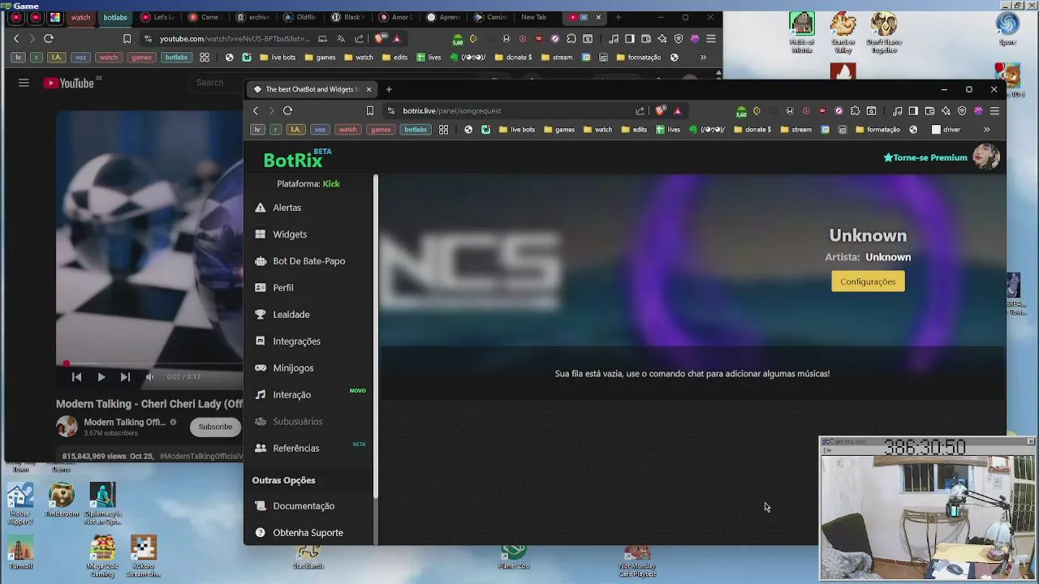Switch to 'The best ChatBot and Widgets' tab
Image resolution: width=1039 pixels, height=584 pixels.
click(311, 89)
